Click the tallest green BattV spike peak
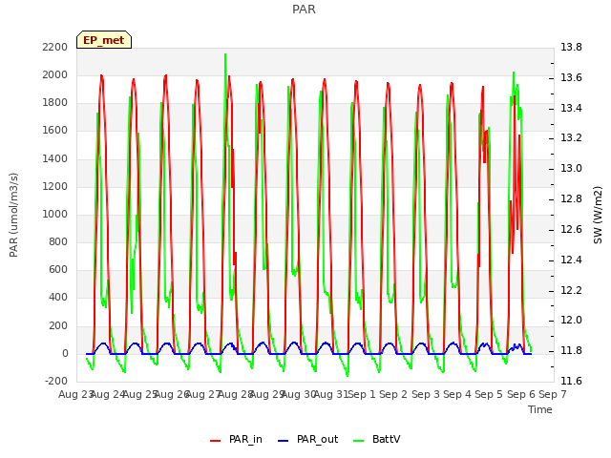 [x=225, y=54]
